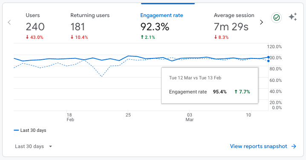Click the 7.7% tooltip increase value

tap(242, 92)
